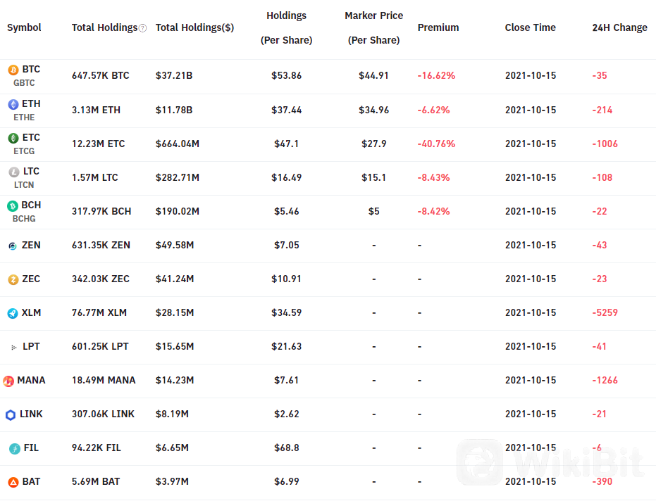Click the Basic Attention Token BAT icon
This screenshot has height=501, width=656.
pyautogui.click(x=13, y=482)
